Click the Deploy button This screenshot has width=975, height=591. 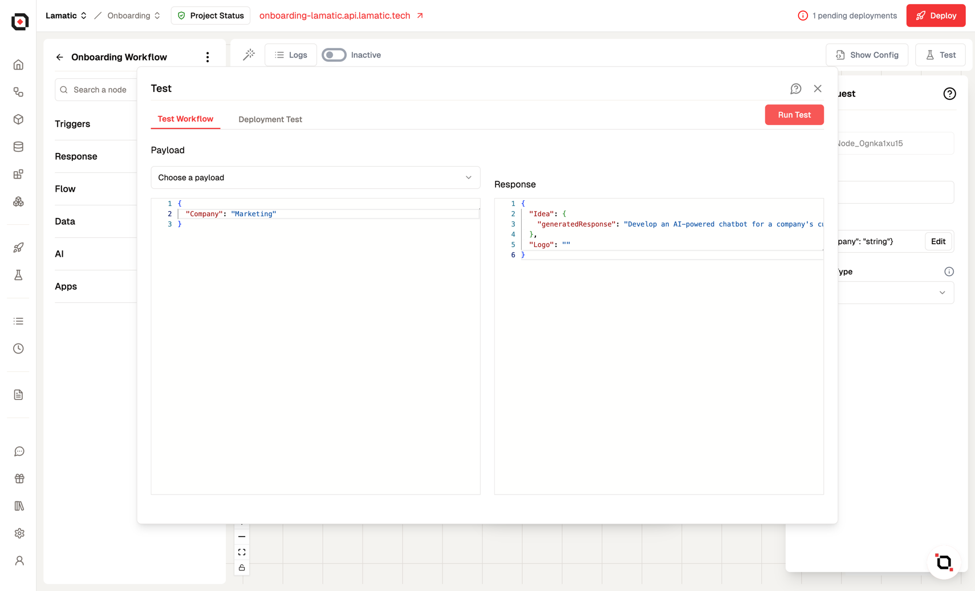pyautogui.click(x=936, y=16)
